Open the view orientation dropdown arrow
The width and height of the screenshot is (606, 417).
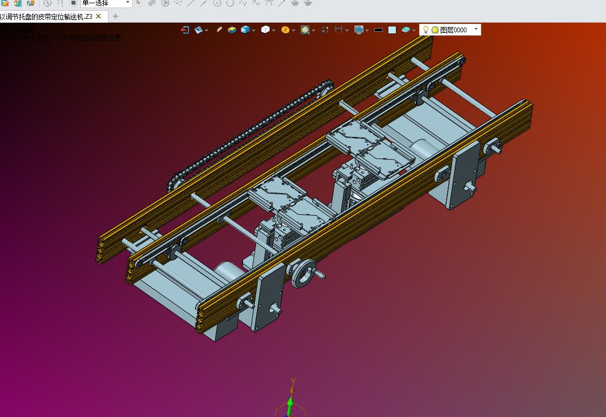[206, 30]
